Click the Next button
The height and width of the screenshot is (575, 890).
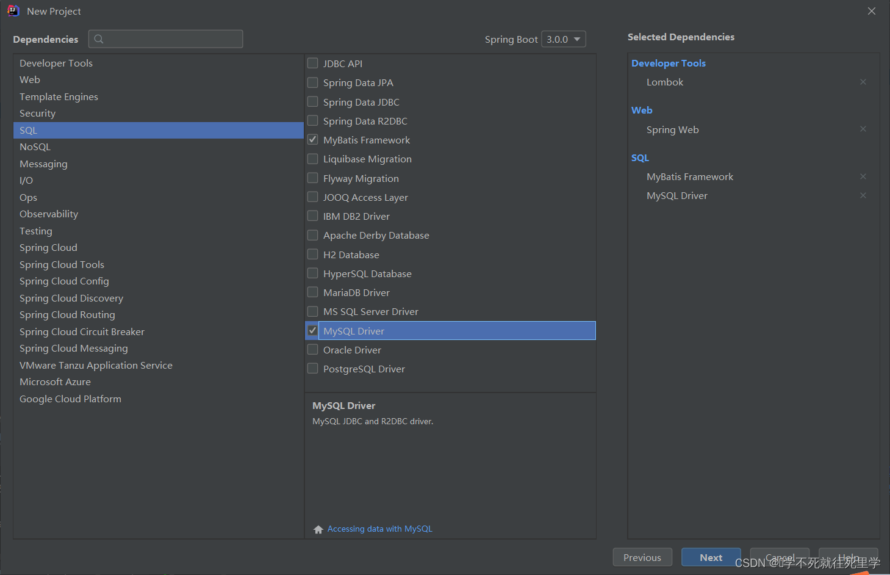711,557
